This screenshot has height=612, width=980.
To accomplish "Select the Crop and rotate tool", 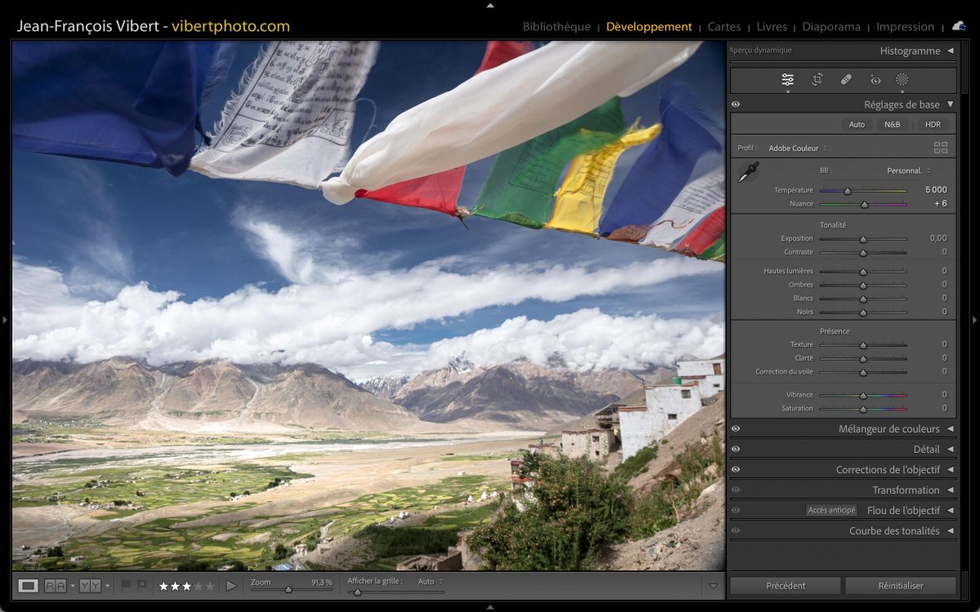I will (x=817, y=80).
